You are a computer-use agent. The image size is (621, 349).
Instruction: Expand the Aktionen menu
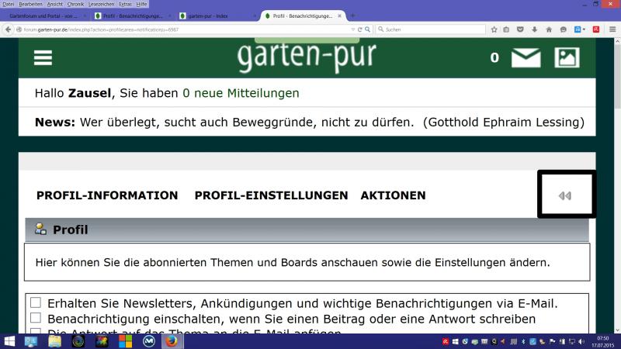(393, 195)
